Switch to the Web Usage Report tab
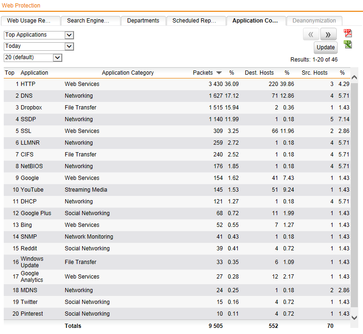The image size is (363, 334). (31, 21)
